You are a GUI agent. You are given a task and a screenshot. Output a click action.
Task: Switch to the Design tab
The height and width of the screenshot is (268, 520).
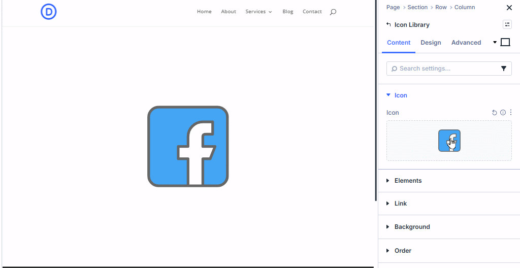[431, 43]
